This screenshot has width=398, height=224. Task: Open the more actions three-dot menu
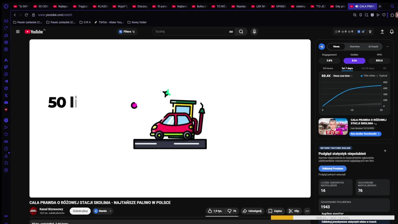click(x=307, y=211)
